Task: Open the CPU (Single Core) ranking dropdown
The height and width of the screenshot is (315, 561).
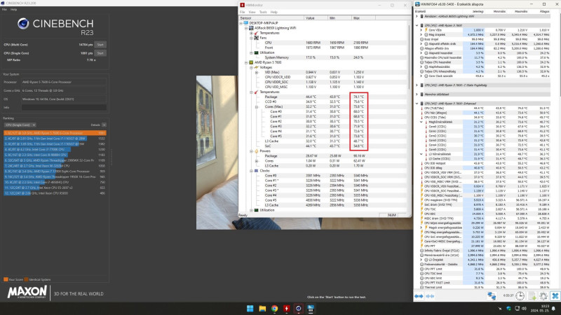Action: [20, 125]
